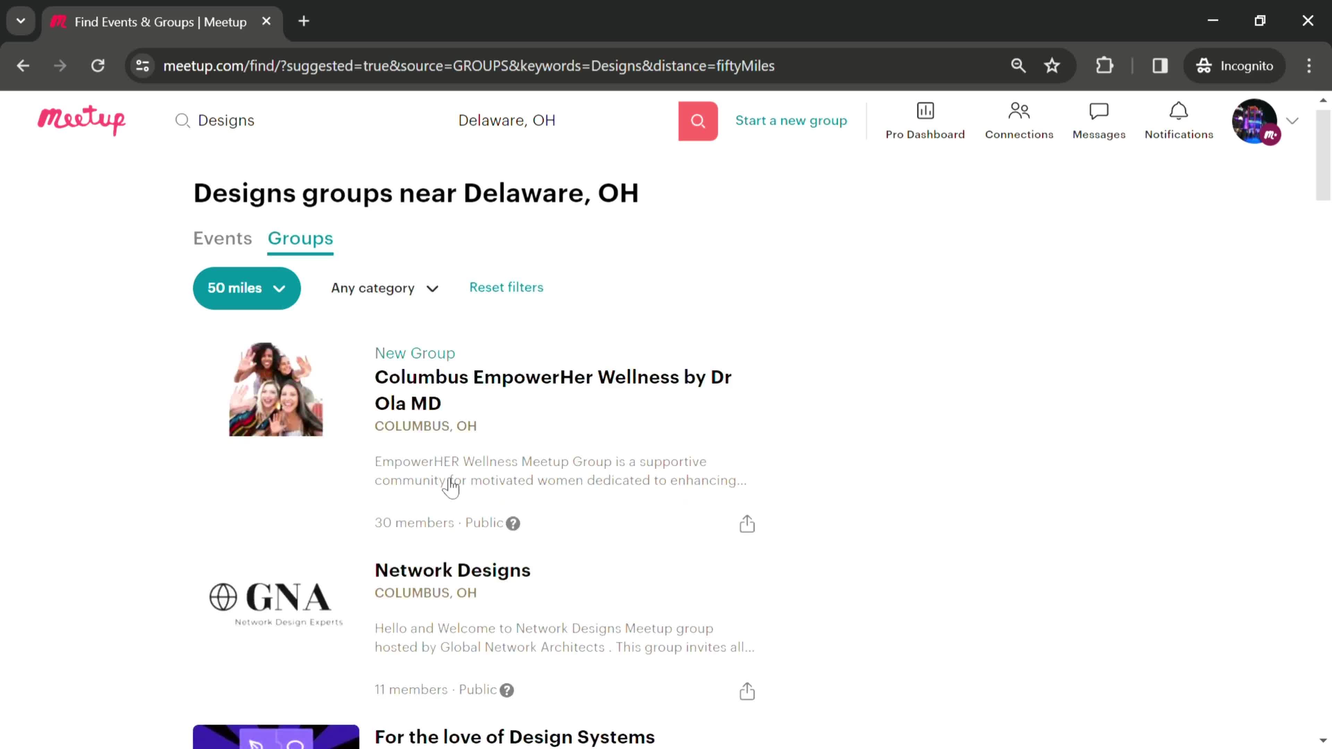Viewport: 1332px width, 749px height.
Task: Click Start a new group link
Action: 791,120
